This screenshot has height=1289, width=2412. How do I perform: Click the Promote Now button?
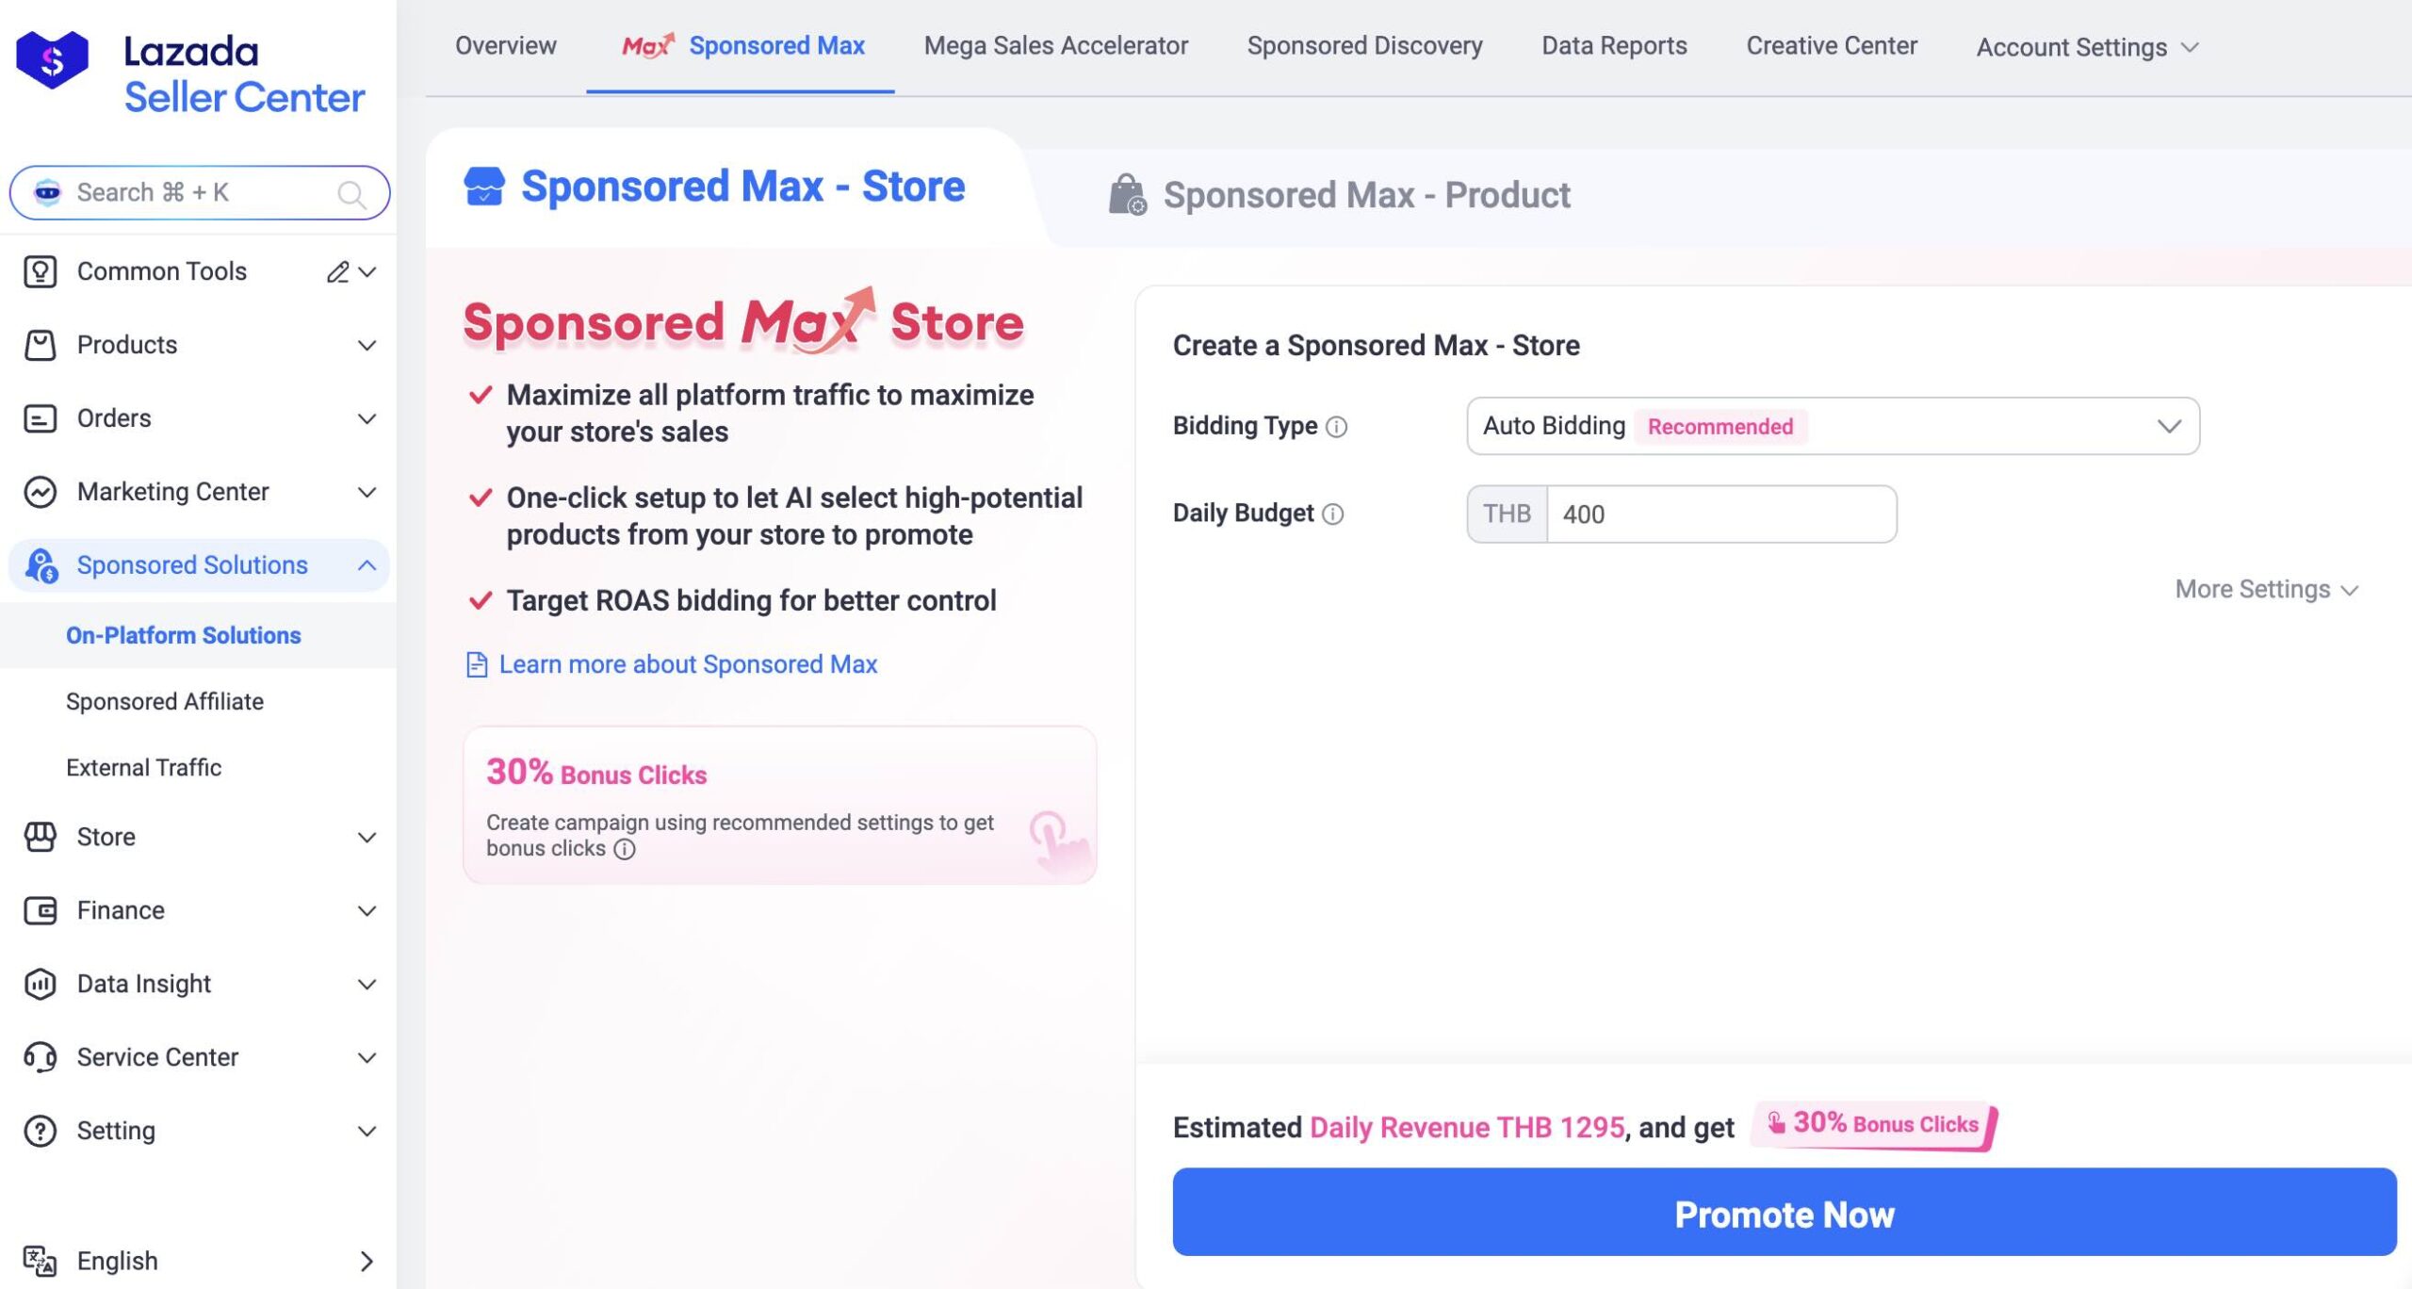tap(1784, 1213)
